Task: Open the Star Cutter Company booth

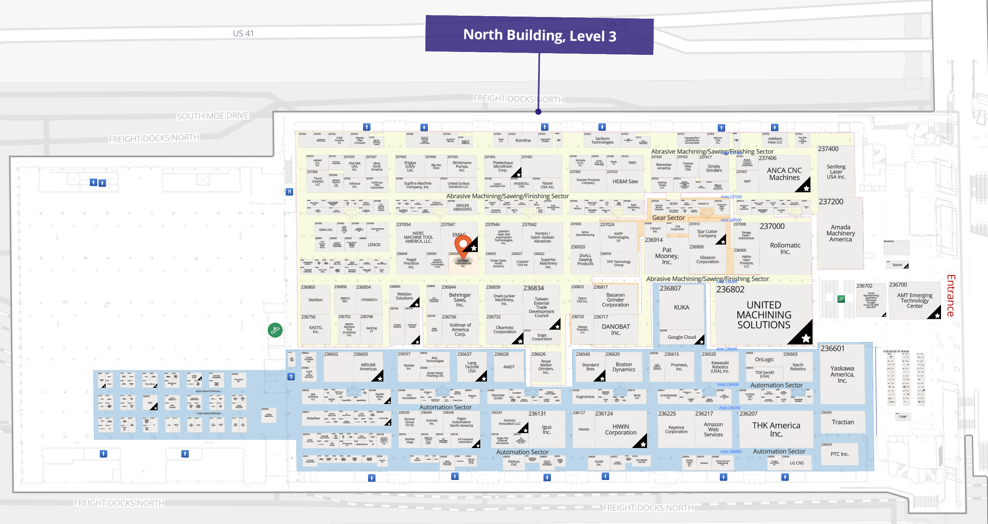Action: click(x=707, y=234)
